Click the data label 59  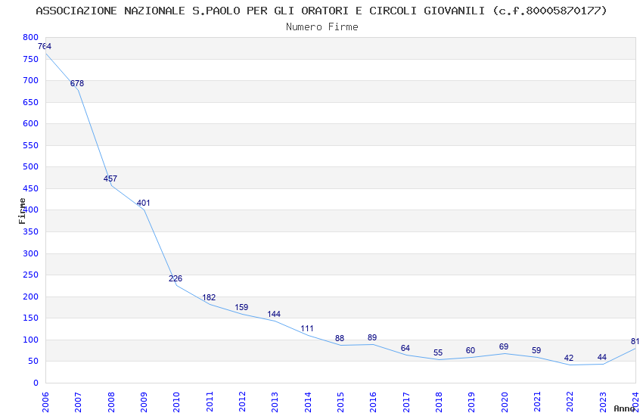tap(536, 351)
